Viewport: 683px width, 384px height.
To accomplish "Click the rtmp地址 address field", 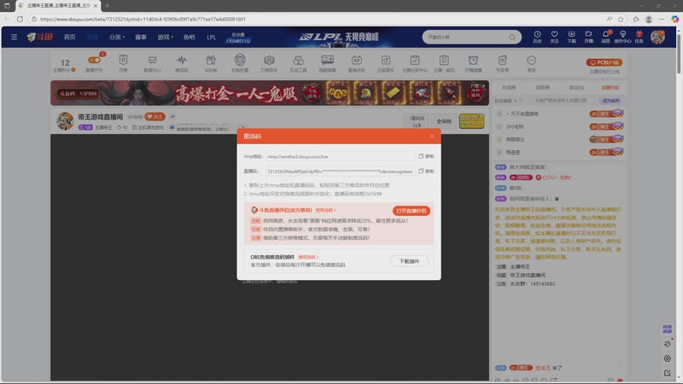I will [x=340, y=156].
